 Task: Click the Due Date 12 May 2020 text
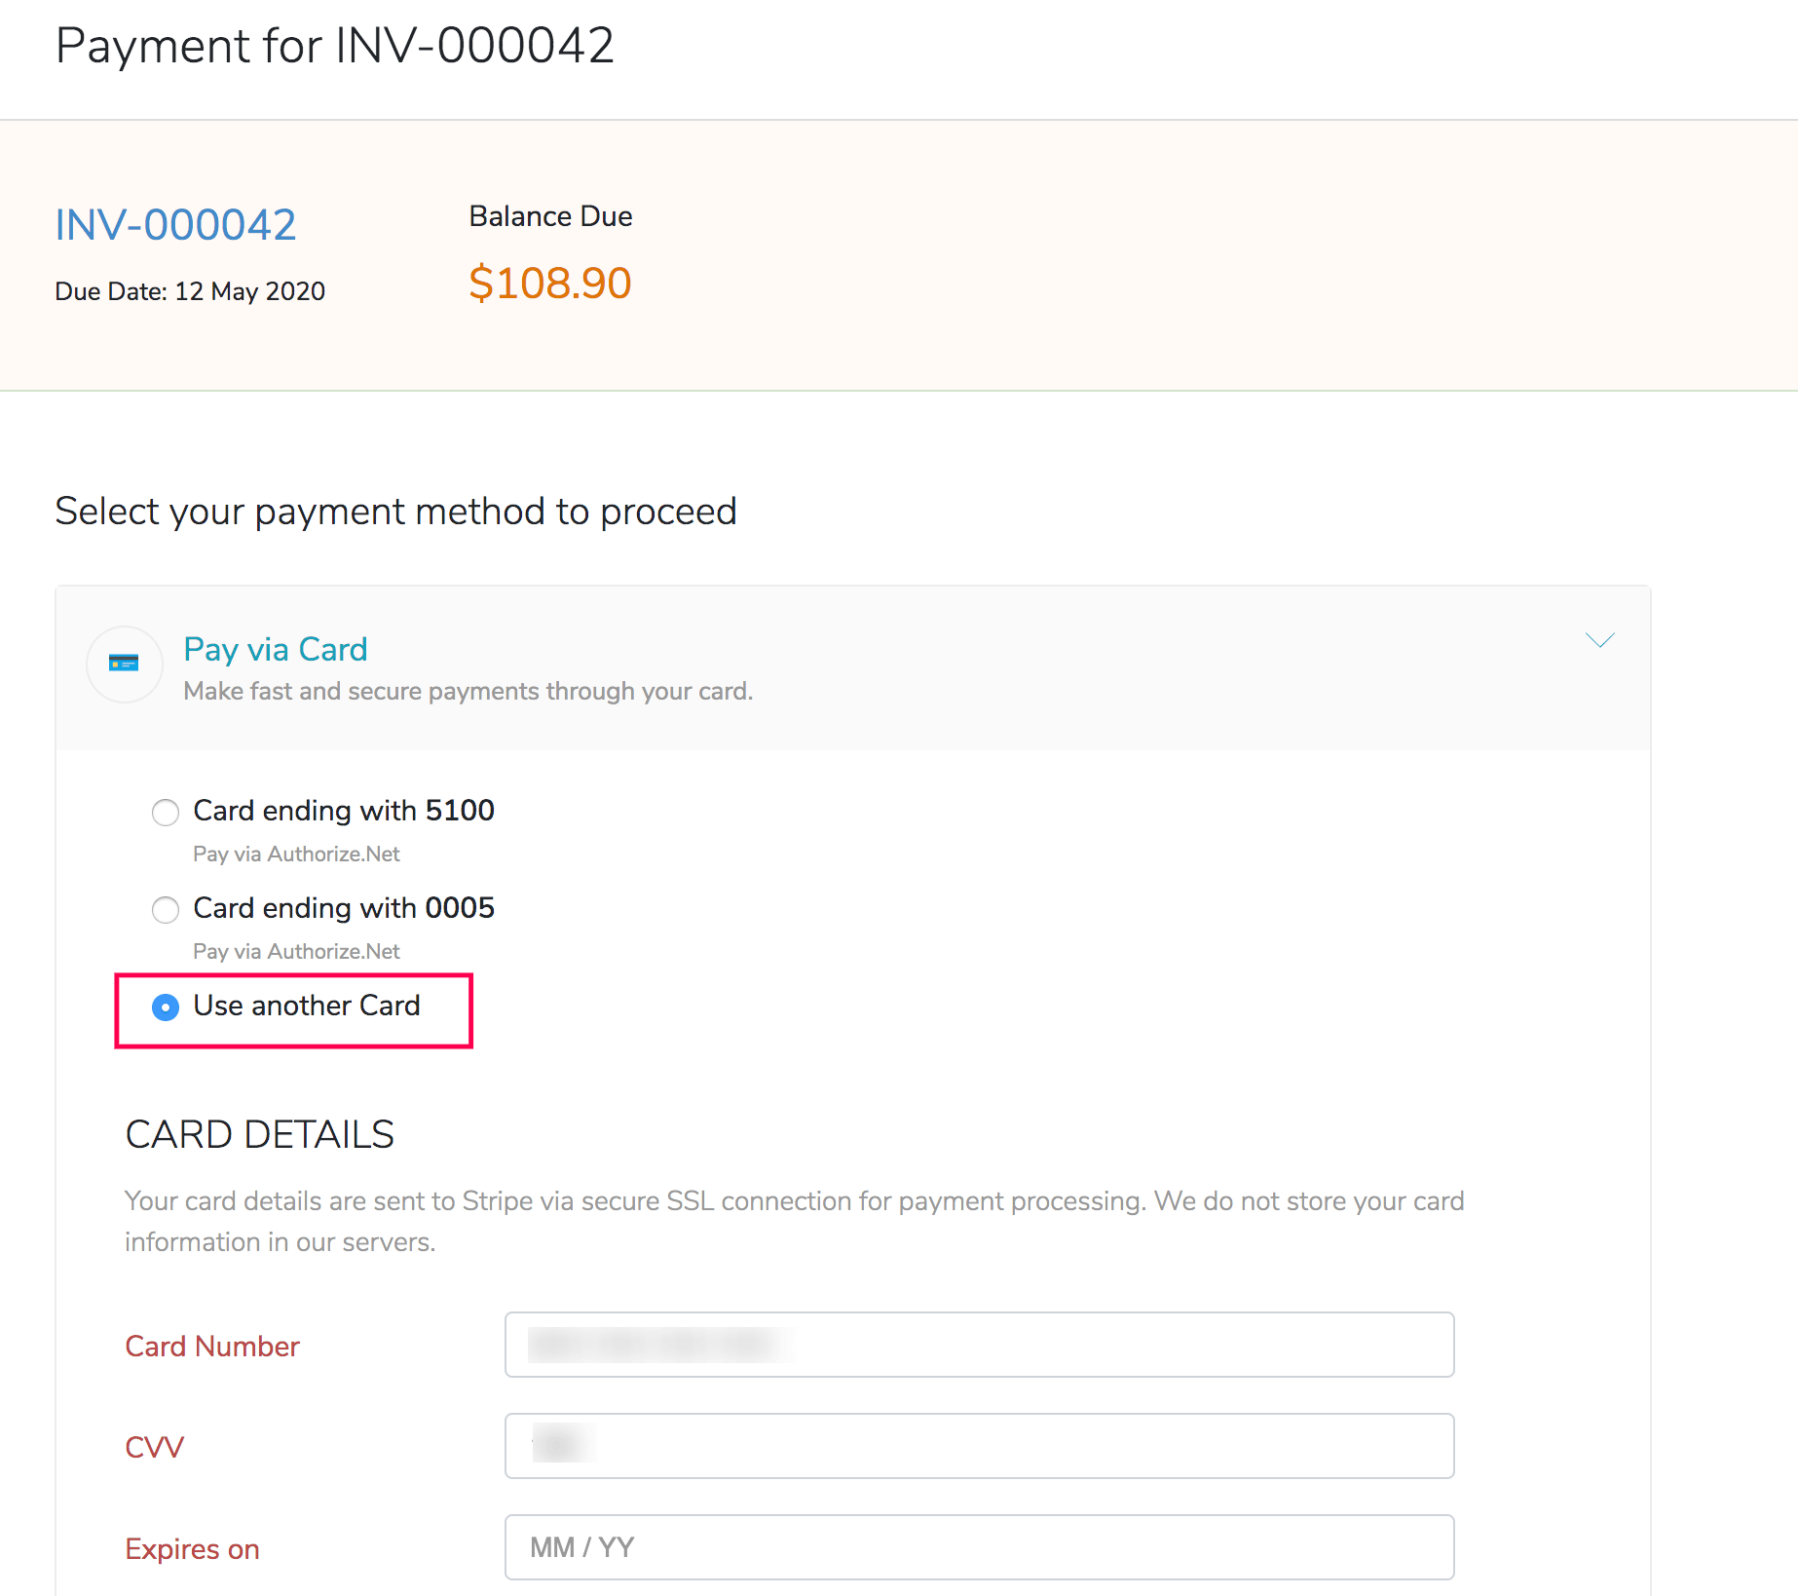tap(190, 290)
